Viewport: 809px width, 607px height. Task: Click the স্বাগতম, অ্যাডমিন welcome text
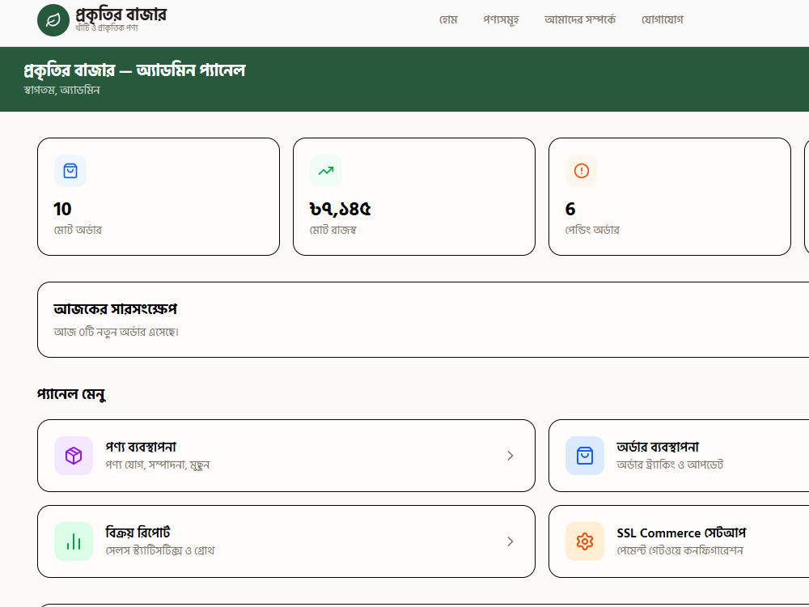click(61, 90)
